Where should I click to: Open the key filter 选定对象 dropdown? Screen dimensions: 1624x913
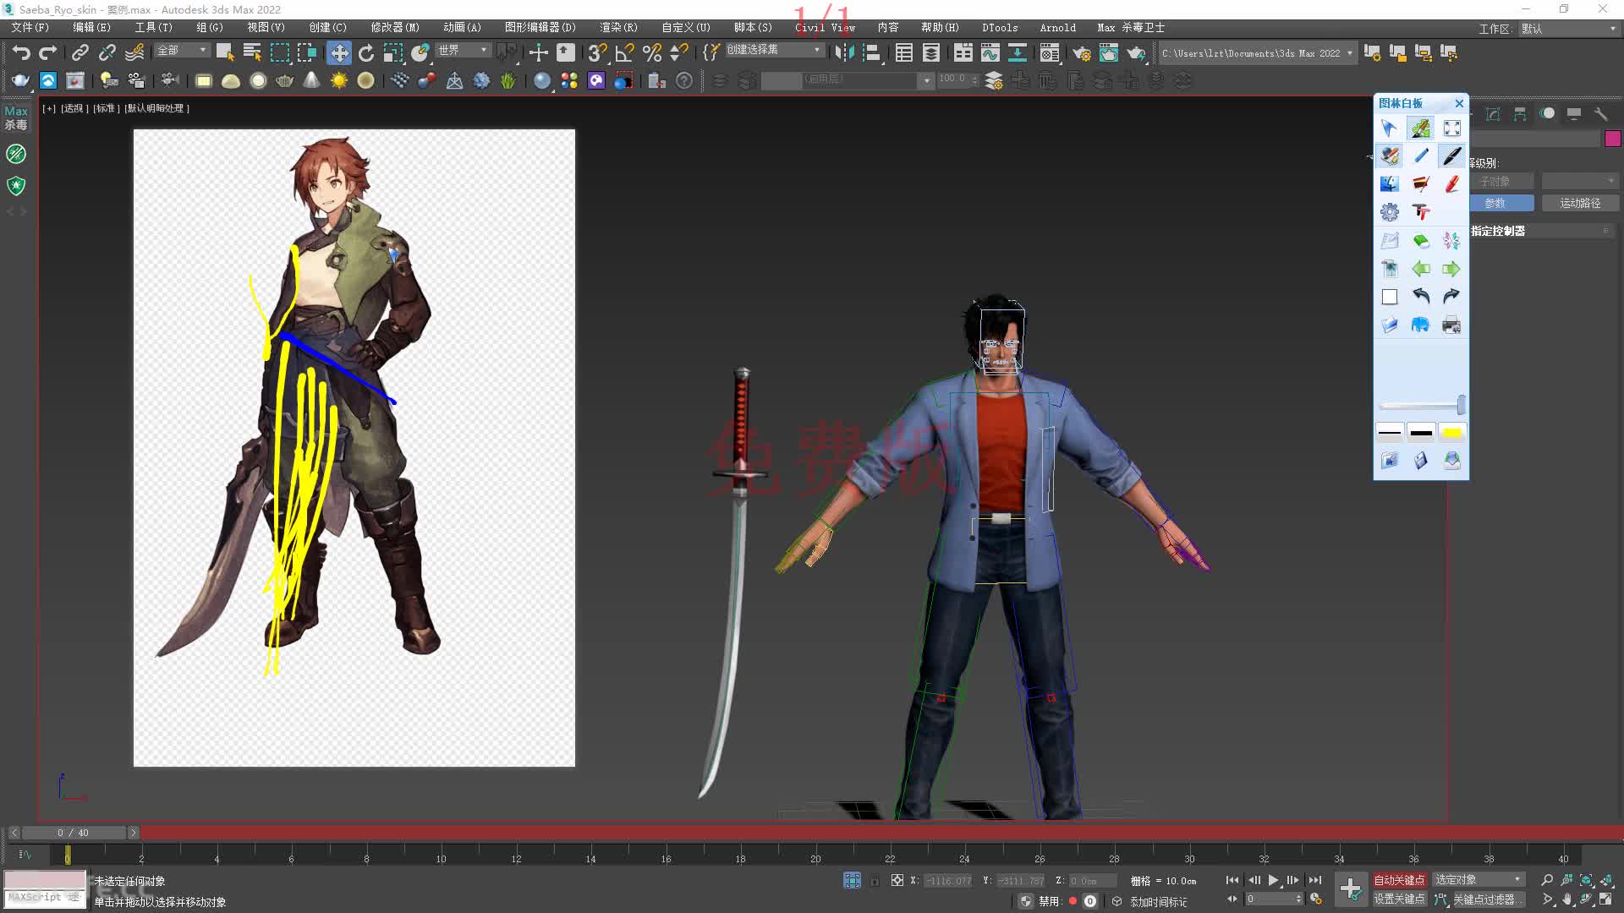tap(1478, 880)
